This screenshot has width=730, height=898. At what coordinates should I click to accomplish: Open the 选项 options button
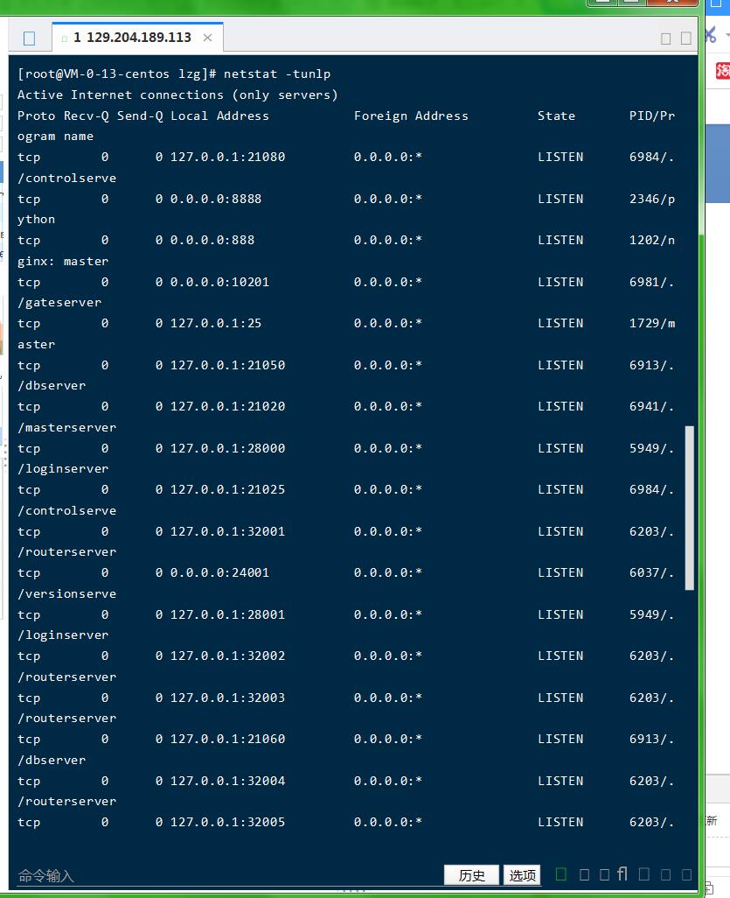[x=523, y=875]
